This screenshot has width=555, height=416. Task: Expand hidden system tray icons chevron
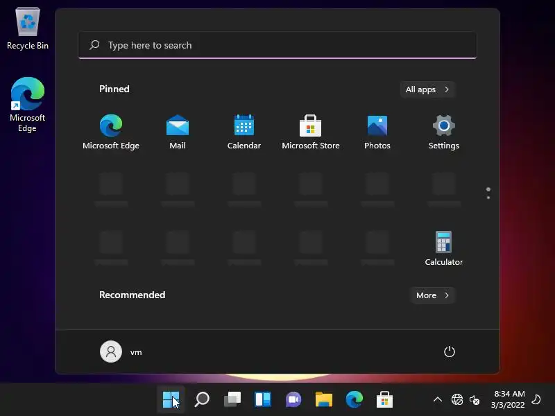point(438,400)
